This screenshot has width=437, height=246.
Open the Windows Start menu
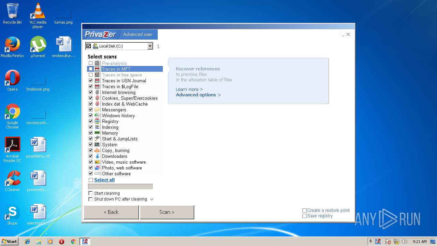coord(9,242)
